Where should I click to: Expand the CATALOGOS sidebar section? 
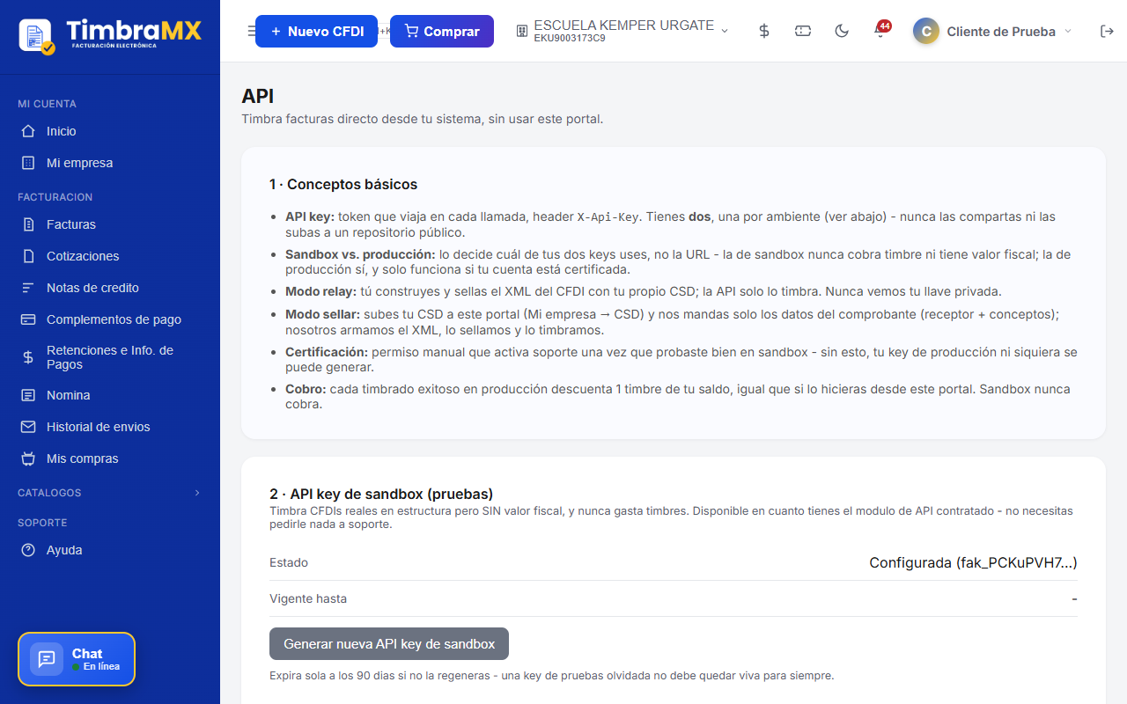click(x=110, y=493)
